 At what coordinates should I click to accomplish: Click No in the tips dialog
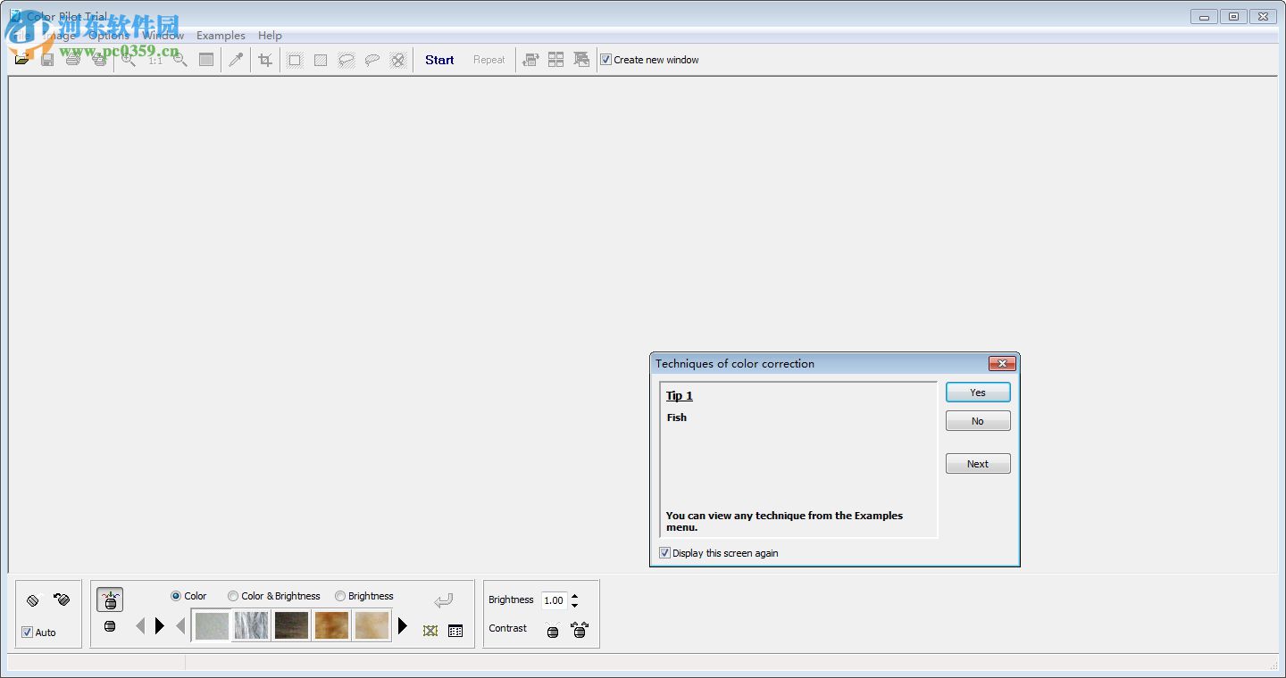(978, 421)
